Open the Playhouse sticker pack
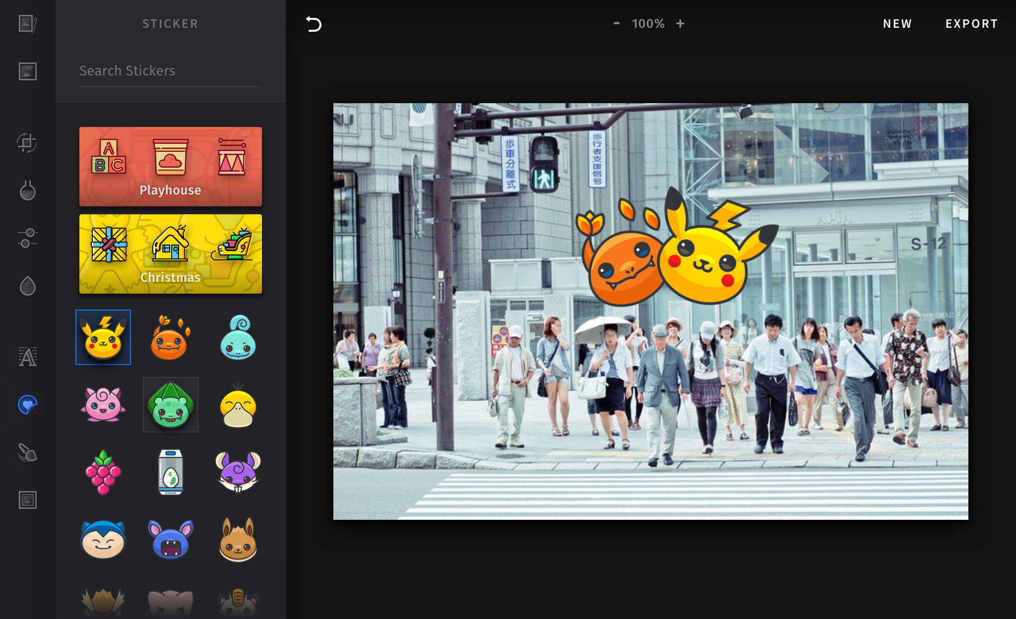The height and width of the screenshot is (619, 1016). pyautogui.click(x=170, y=167)
